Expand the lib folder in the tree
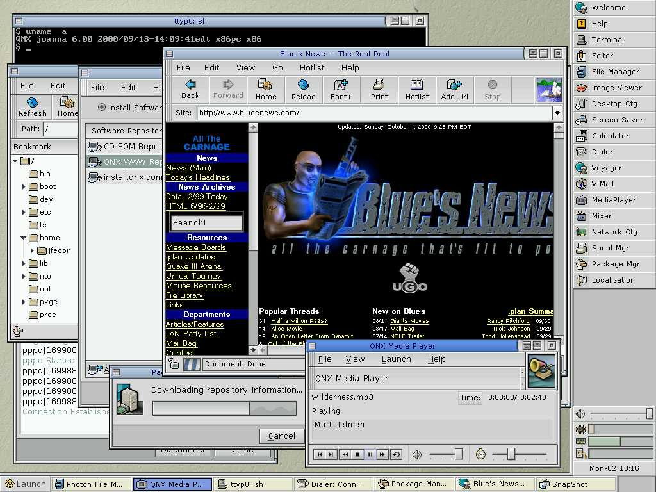This screenshot has height=492, width=656. click(24, 263)
